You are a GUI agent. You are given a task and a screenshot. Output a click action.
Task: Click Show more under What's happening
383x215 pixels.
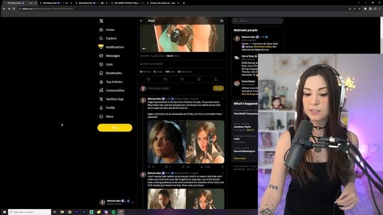coord(239,158)
